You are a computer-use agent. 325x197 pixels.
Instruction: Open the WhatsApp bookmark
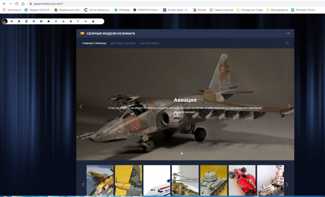[x=122, y=10]
